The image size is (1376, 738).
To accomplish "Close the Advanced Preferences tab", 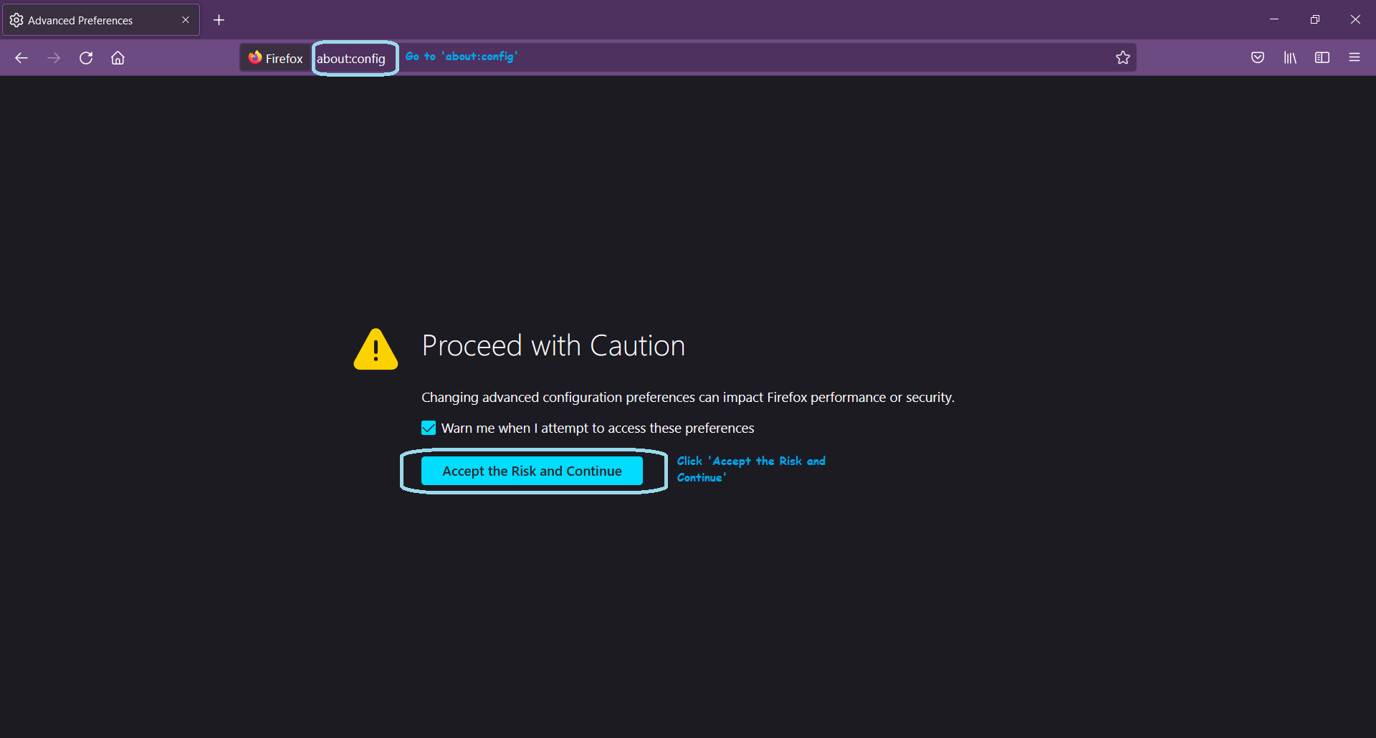I will (186, 19).
